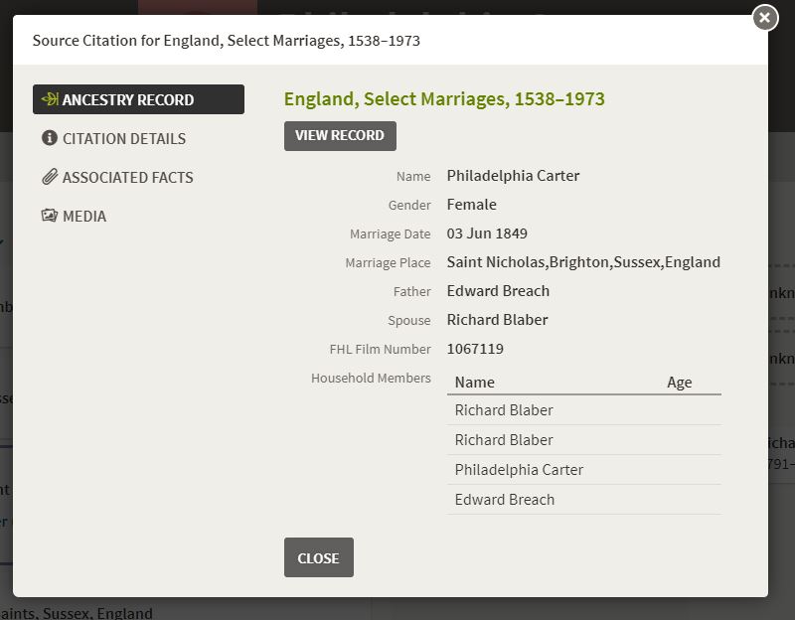Image resolution: width=795 pixels, height=620 pixels.
Task: Select Edward Breach row in Household Members
Action: coord(505,499)
